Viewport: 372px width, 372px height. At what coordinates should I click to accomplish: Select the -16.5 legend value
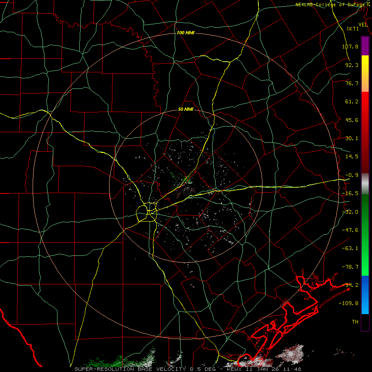[350, 193]
